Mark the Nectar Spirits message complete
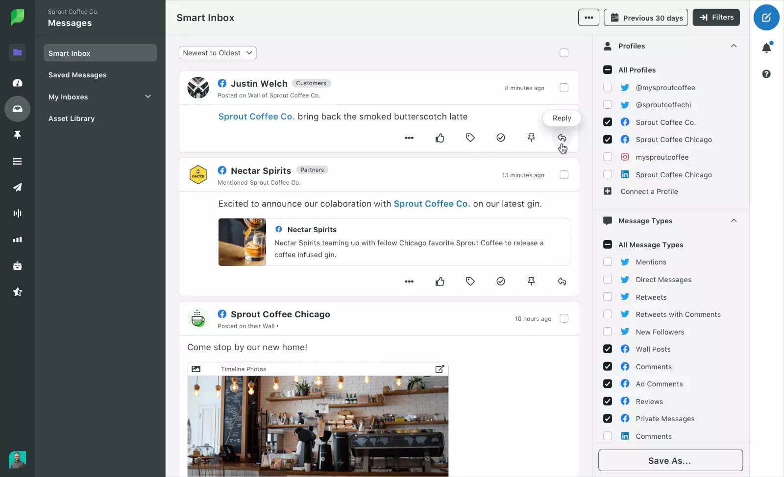 pyautogui.click(x=500, y=281)
